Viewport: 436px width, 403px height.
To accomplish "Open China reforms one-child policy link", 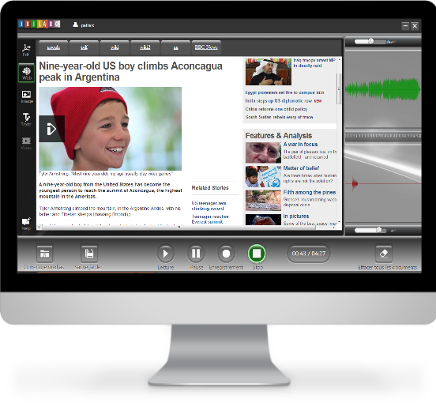I will [x=276, y=109].
